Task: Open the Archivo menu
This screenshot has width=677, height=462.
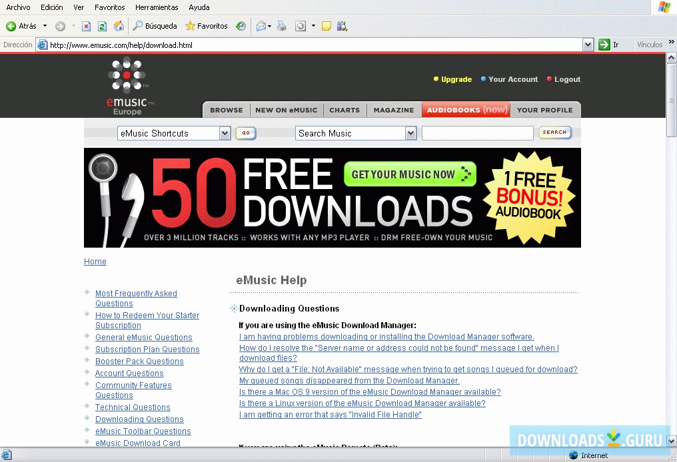Action: tap(18, 7)
